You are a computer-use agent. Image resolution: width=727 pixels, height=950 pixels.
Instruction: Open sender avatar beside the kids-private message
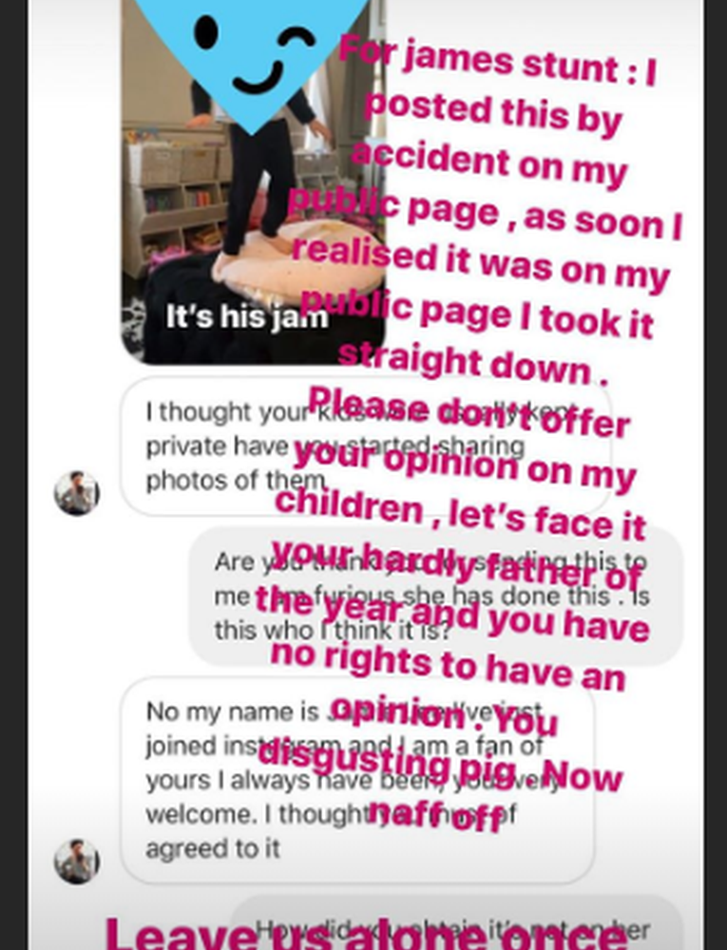point(77,492)
